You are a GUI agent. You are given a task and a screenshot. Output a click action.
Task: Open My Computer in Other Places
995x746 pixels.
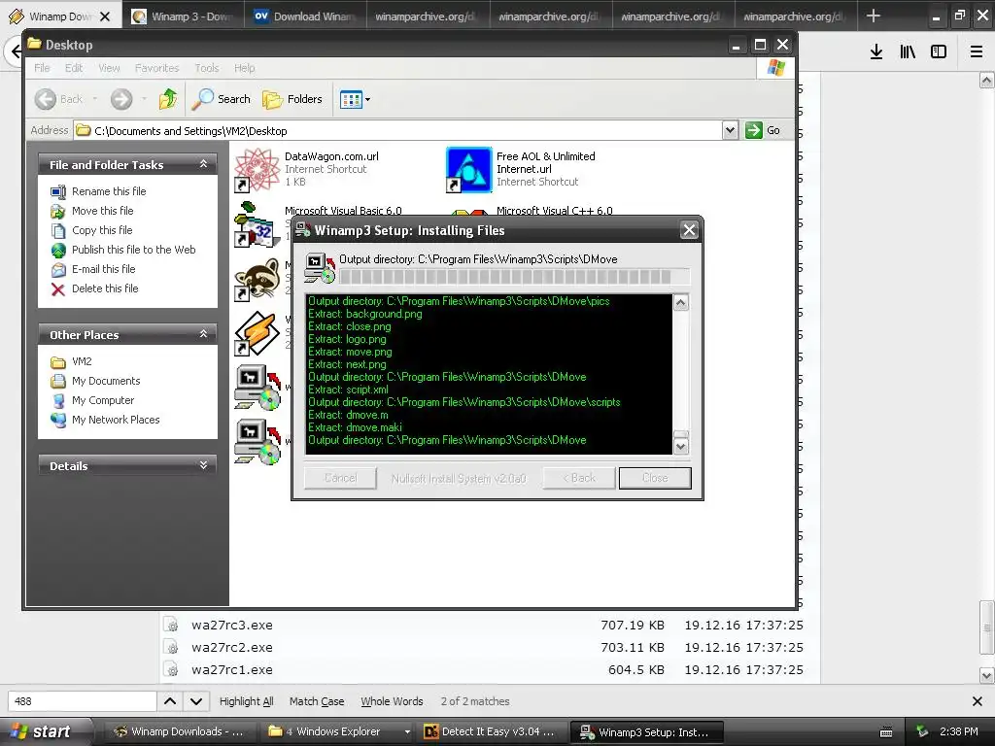103,400
